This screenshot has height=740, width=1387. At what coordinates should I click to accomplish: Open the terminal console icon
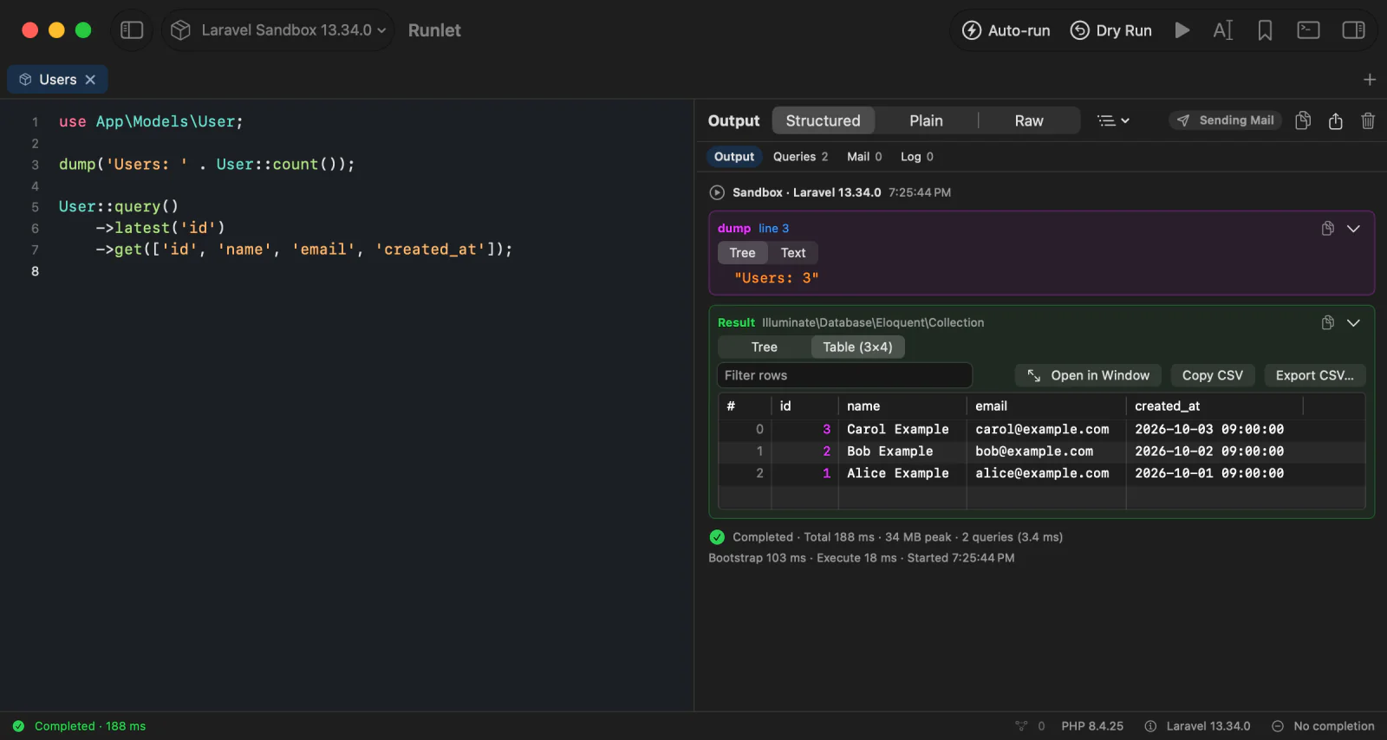point(1308,30)
